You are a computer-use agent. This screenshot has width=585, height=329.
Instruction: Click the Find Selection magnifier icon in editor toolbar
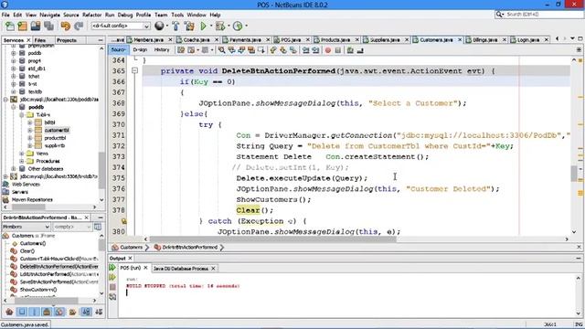coord(221,50)
